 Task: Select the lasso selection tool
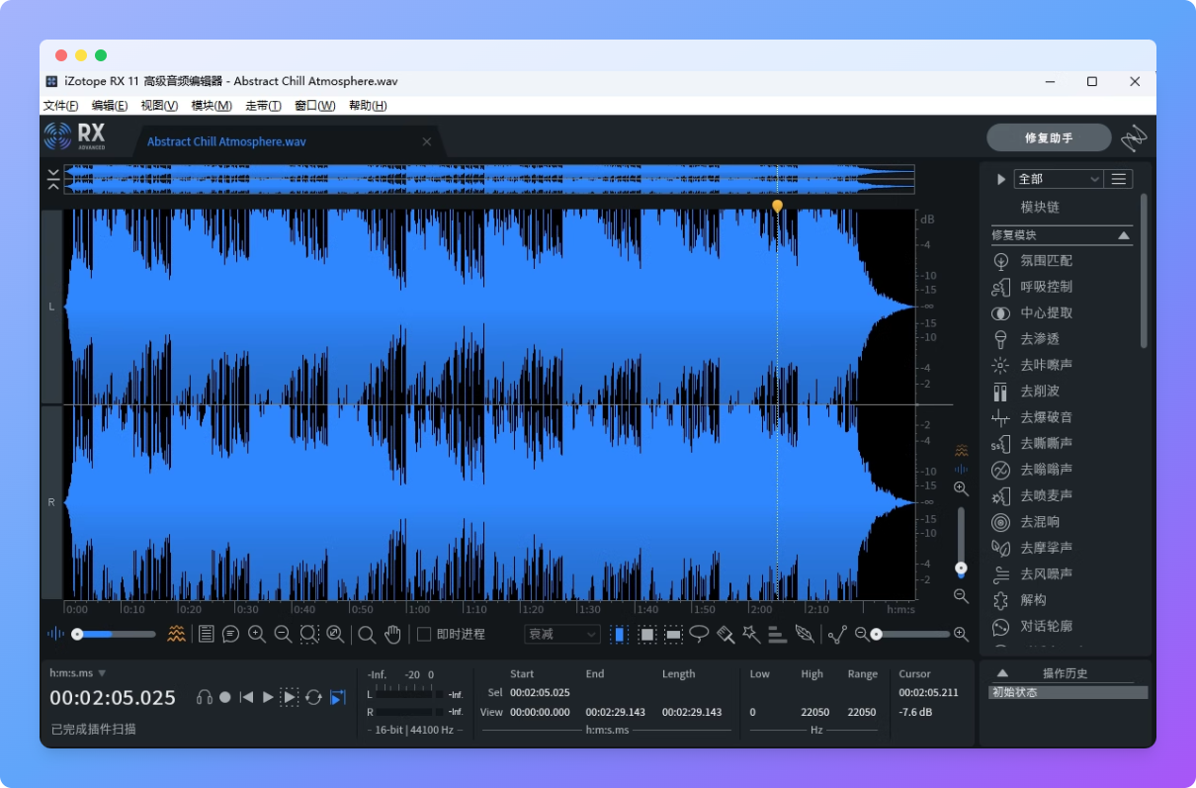(x=699, y=634)
